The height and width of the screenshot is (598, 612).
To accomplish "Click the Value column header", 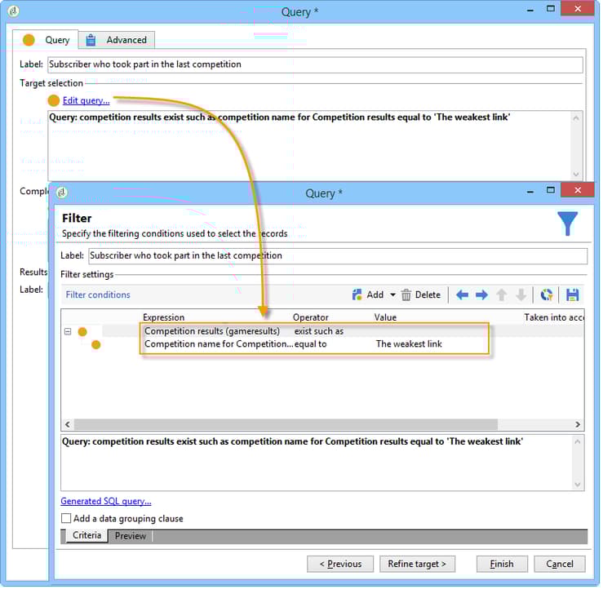I will pos(385,317).
